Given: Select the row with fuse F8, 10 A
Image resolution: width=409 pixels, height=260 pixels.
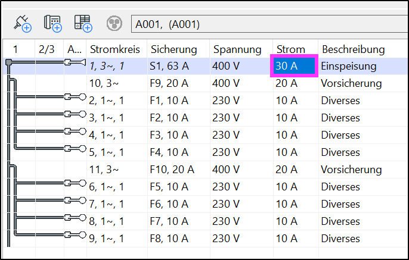Looking at the screenshot, I should click(206, 239).
